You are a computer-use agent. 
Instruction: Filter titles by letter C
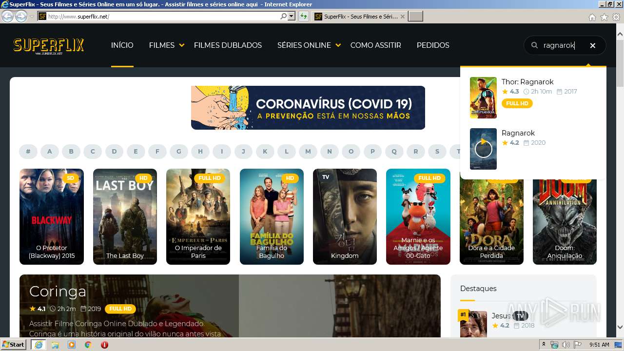[93, 152]
